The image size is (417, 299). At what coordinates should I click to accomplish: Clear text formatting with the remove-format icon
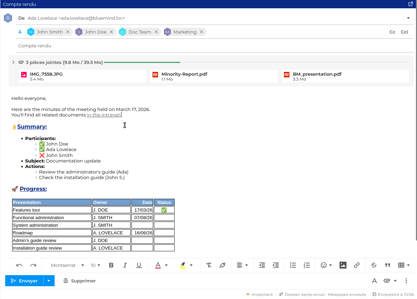coord(209,265)
